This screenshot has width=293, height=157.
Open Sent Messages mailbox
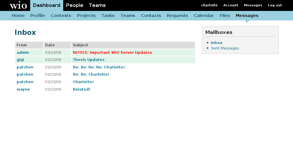pos(225,48)
